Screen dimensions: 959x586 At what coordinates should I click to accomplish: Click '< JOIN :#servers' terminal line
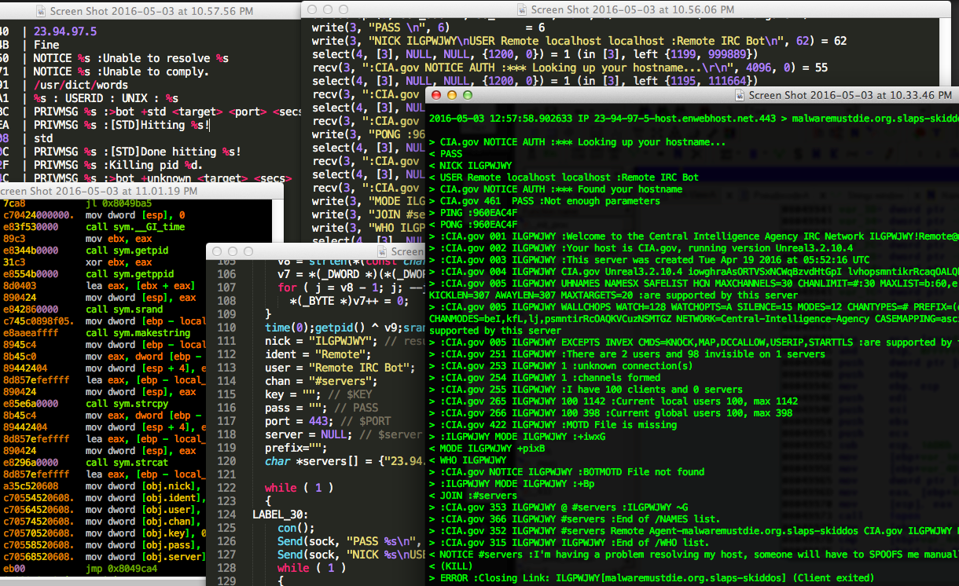[473, 496]
